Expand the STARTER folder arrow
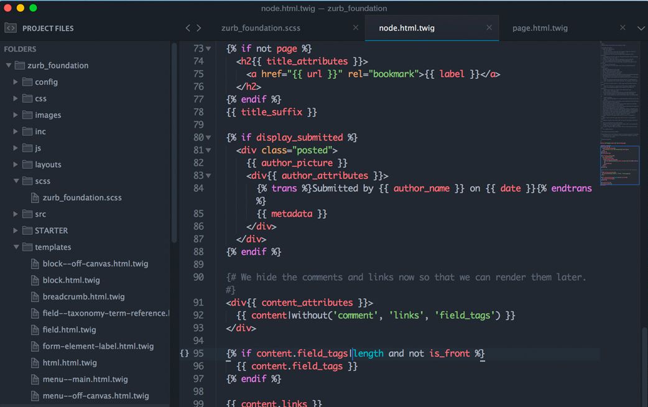 pyautogui.click(x=16, y=231)
